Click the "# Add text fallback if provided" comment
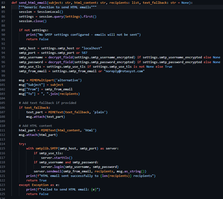The width and height of the screenshot is (223, 199). 47,103
